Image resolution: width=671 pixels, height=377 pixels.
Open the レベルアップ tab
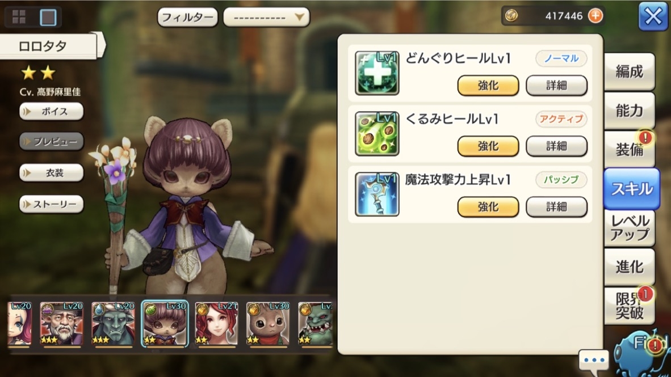[630, 228]
